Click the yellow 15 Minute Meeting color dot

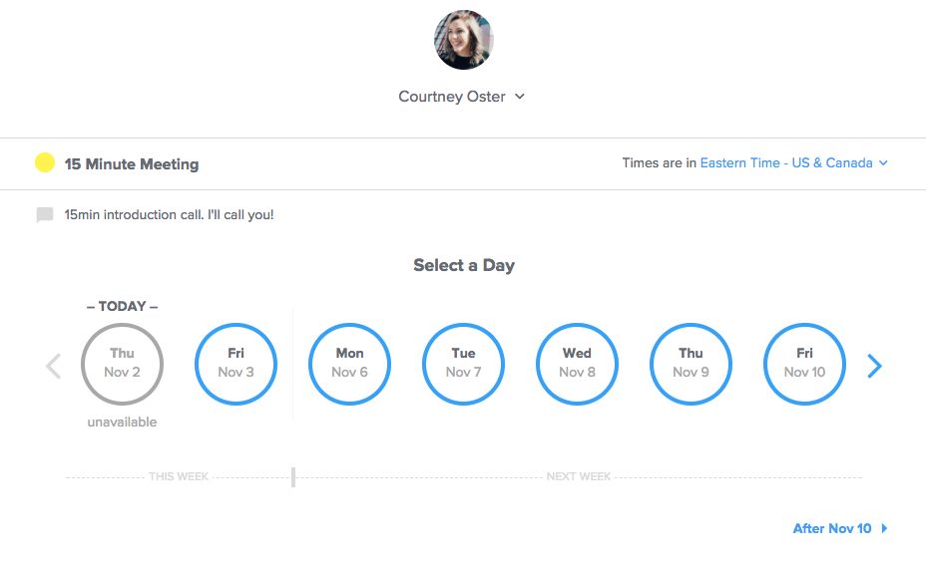click(45, 163)
